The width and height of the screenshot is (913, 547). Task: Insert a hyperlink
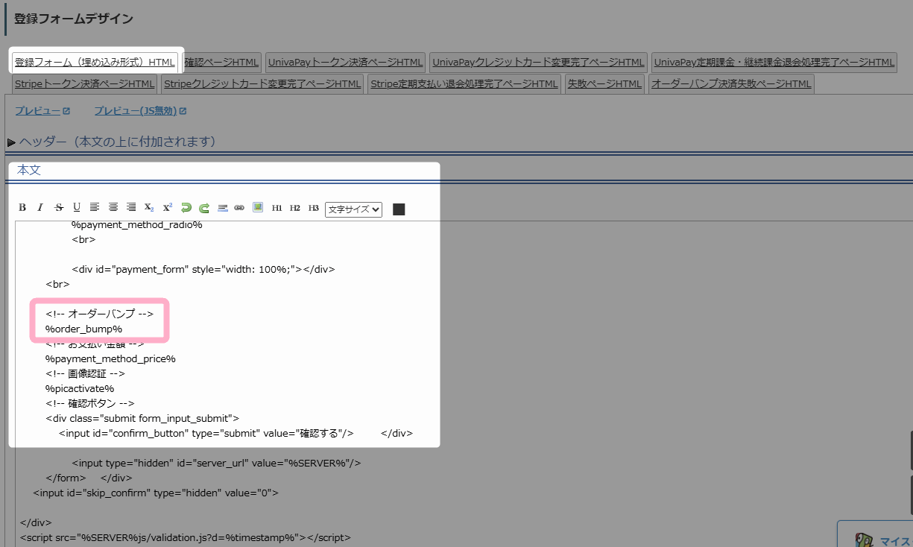tap(239, 208)
